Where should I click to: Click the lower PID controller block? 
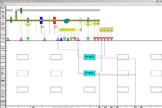coord(89,73)
